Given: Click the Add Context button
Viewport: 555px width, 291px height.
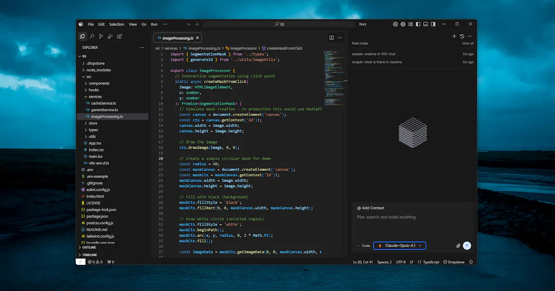Looking at the screenshot, I should point(370,208).
